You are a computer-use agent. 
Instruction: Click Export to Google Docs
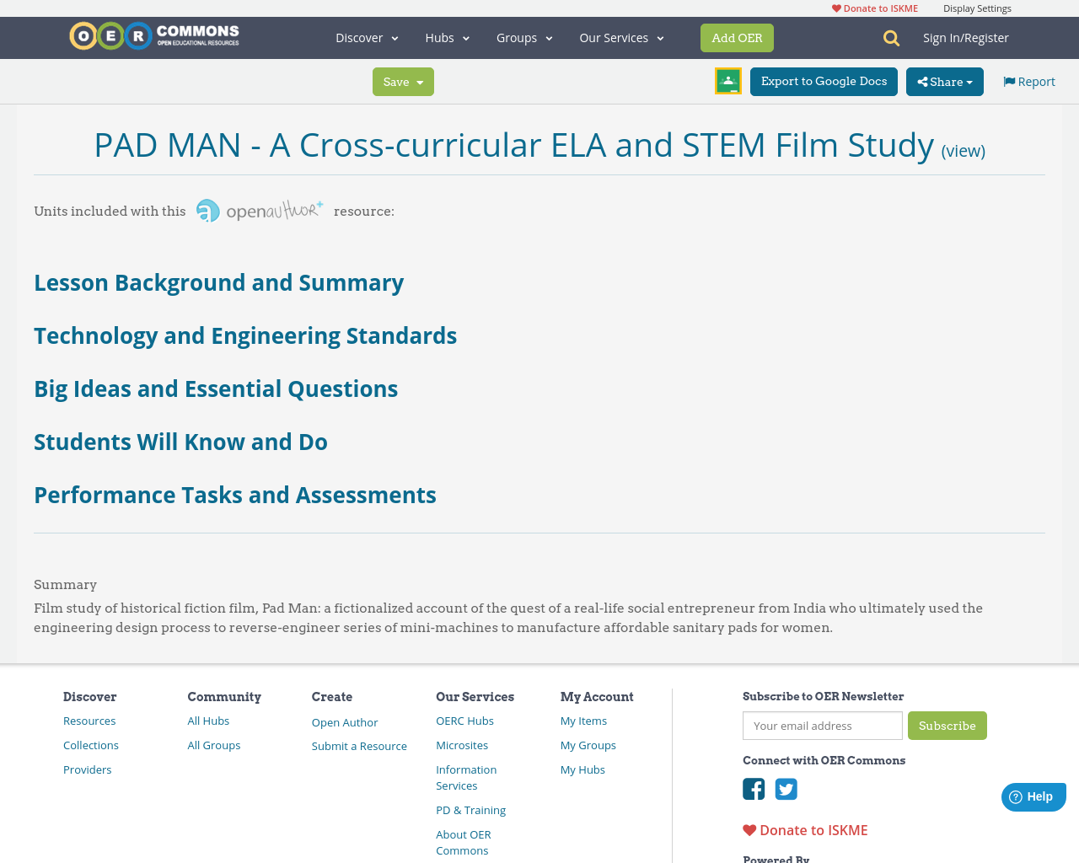click(824, 81)
